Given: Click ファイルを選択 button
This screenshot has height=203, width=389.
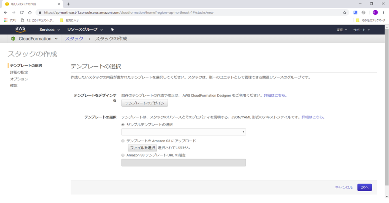Looking at the screenshot, I should click(142, 148).
